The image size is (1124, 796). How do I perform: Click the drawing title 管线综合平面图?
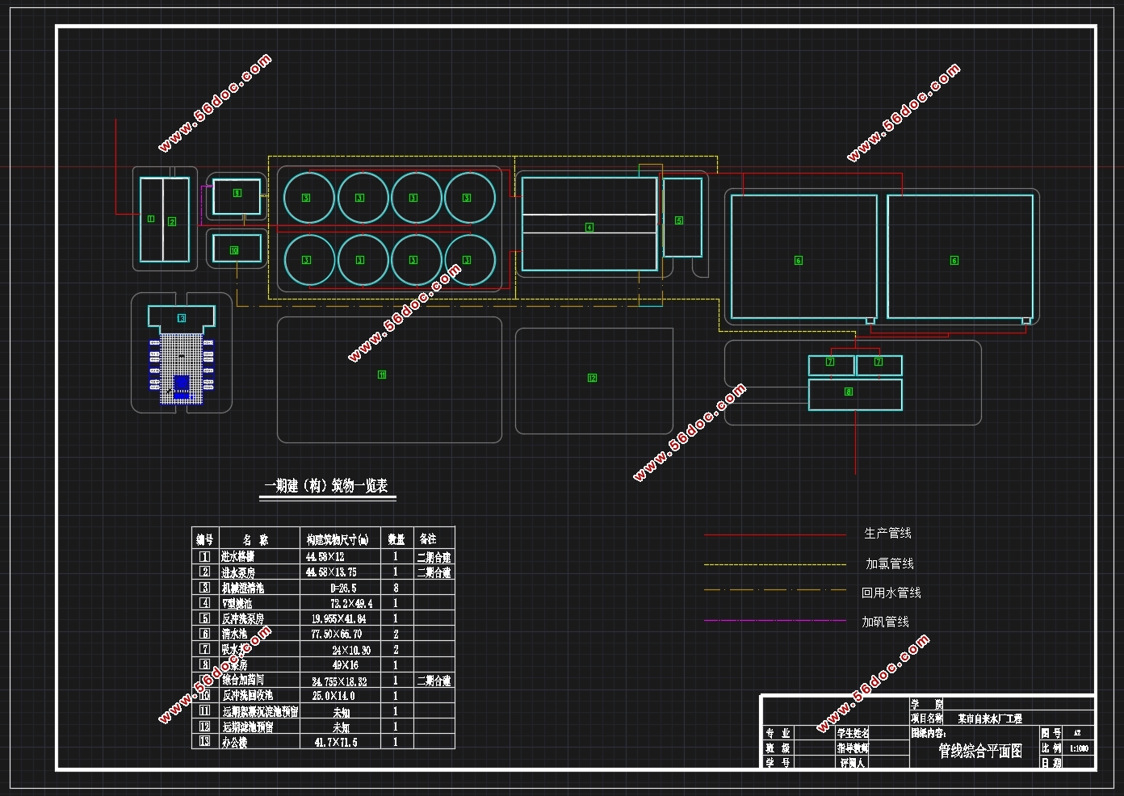tap(980, 751)
